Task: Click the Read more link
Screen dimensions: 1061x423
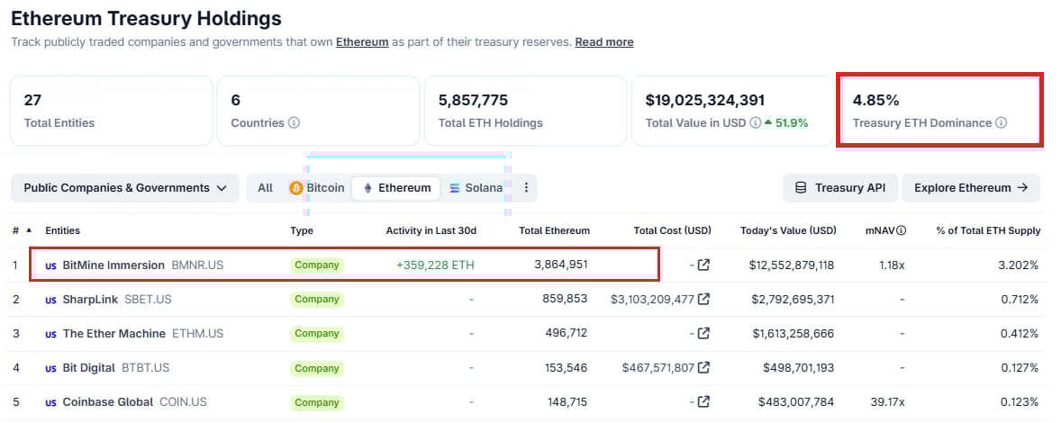Action: coord(604,42)
